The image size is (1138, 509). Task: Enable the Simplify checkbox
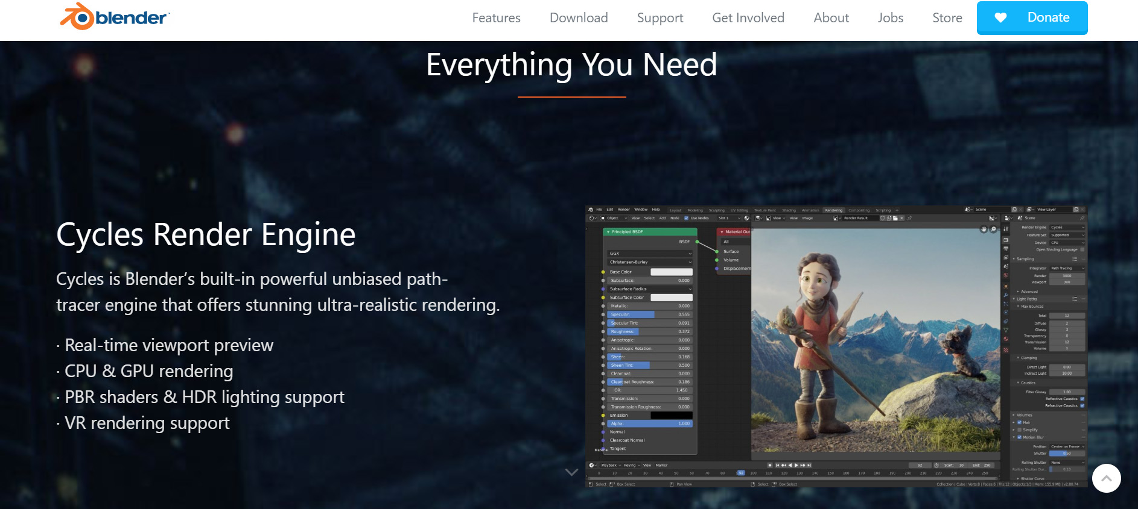pyautogui.click(x=1019, y=430)
